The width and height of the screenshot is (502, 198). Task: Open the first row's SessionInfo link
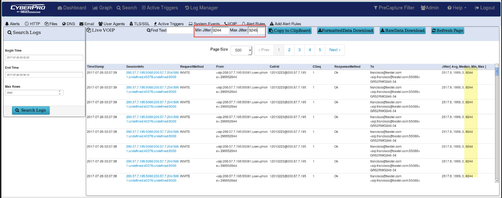coord(152,75)
